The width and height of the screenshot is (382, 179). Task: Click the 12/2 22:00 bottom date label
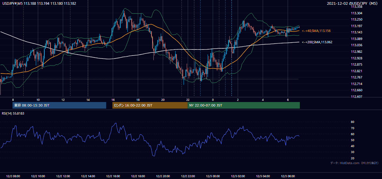coord(188,176)
